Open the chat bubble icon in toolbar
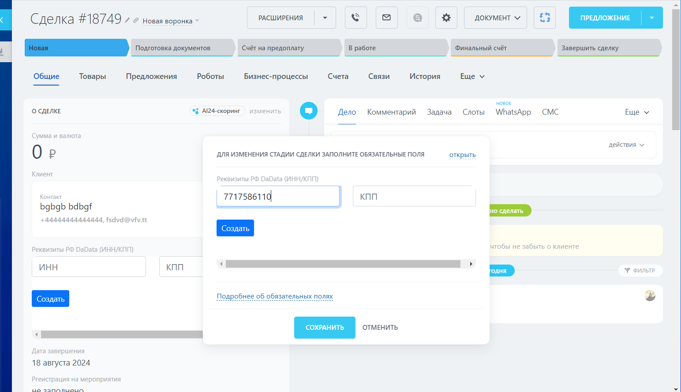Viewport: 681px width, 392px height. tap(418, 18)
